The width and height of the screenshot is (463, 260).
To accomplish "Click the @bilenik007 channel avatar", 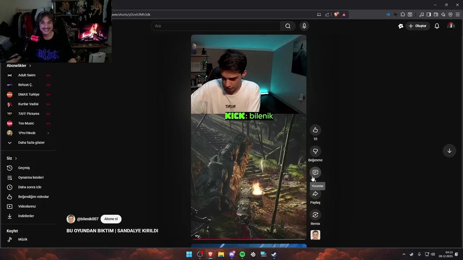I will click(x=71, y=219).
